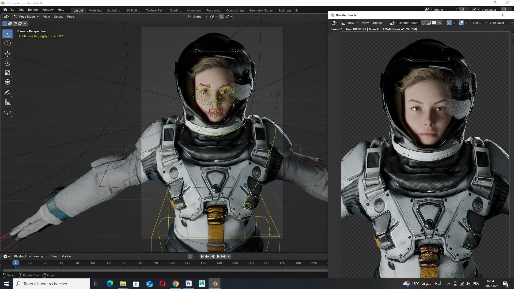
Task: Click the current frame marker 1
Action: [16, 263]
